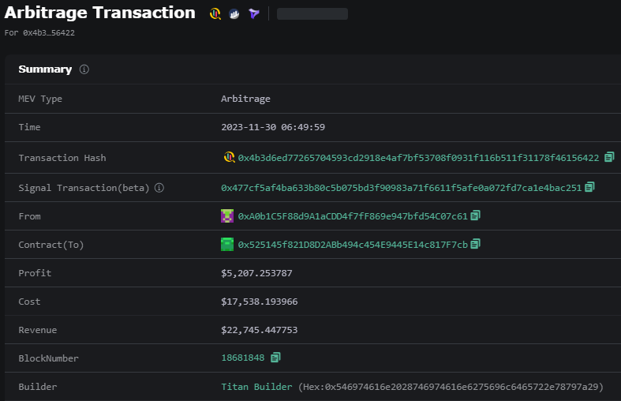Open contract address 0x525145f8... link
The height and width of the screenshot is (401, 621).
[353, 245]
